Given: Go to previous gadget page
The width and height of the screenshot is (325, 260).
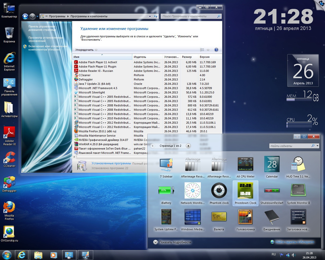Looking at the screenshot, I should (x=153, y=146).
